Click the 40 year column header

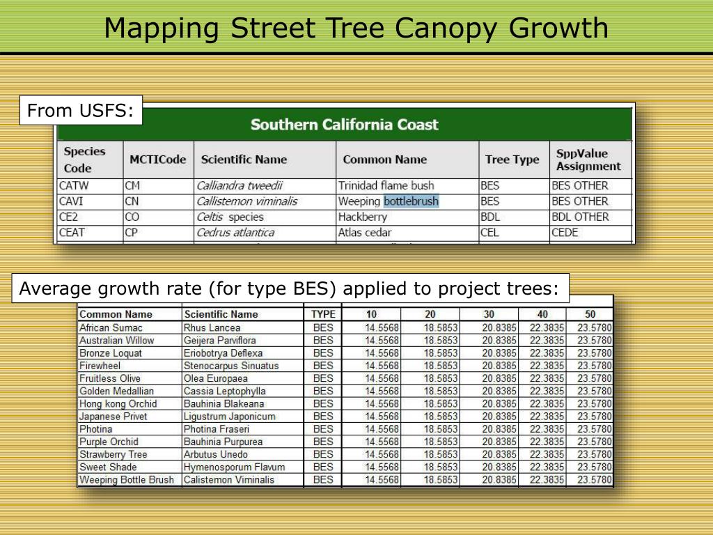pos(542,314)
